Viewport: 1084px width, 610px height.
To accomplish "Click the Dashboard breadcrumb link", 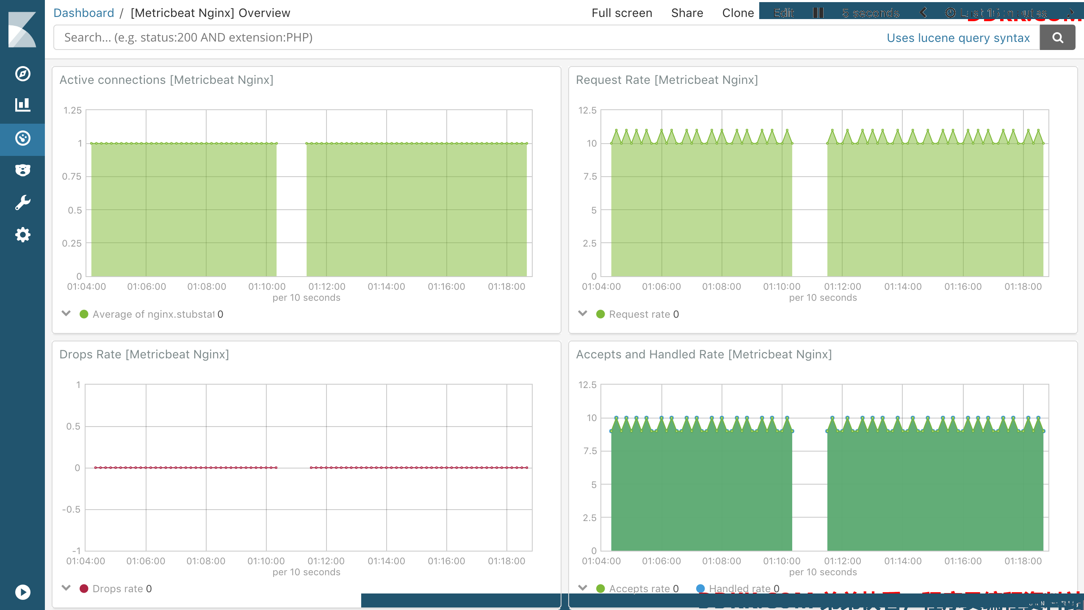I will click(x=84, y=13).
